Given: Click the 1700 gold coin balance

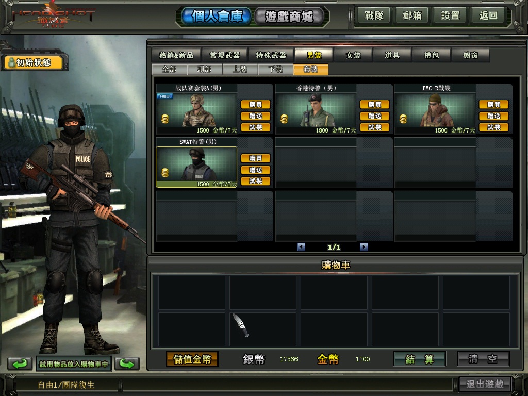Looking at the screenshot, I should coord(362,359).
